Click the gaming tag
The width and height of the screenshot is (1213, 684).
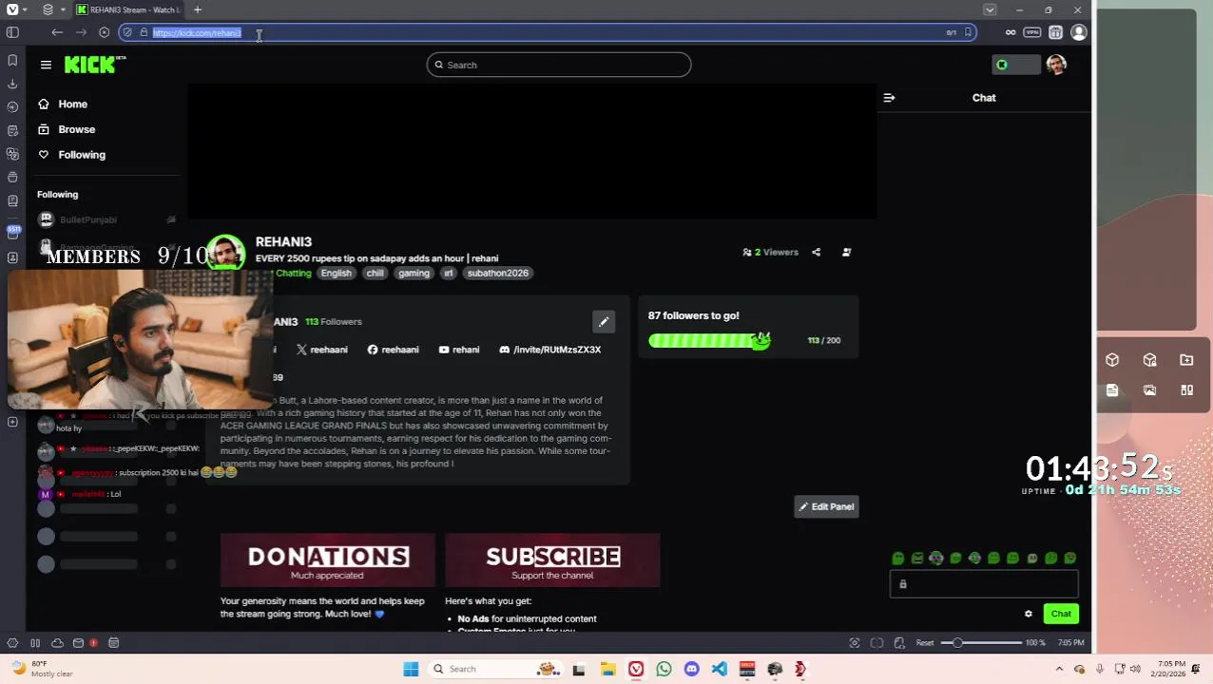414,274
